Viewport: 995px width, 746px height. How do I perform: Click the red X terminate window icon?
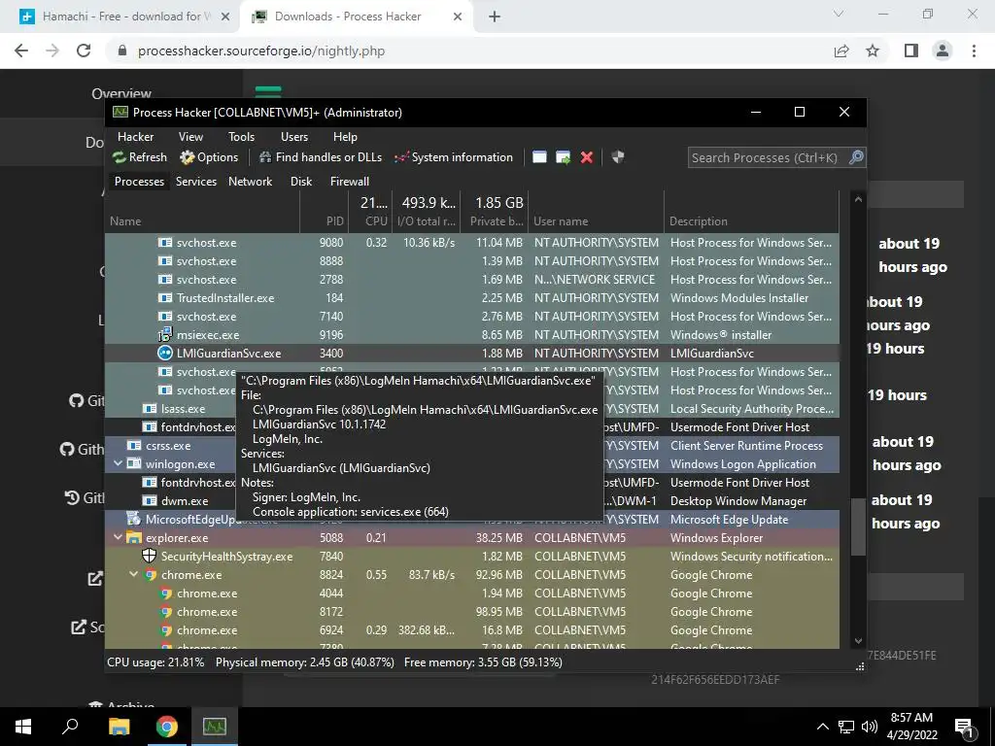pos(587,157)
